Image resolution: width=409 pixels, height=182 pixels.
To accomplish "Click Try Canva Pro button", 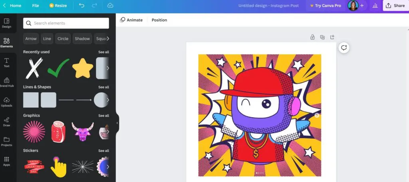I will 325,6.
